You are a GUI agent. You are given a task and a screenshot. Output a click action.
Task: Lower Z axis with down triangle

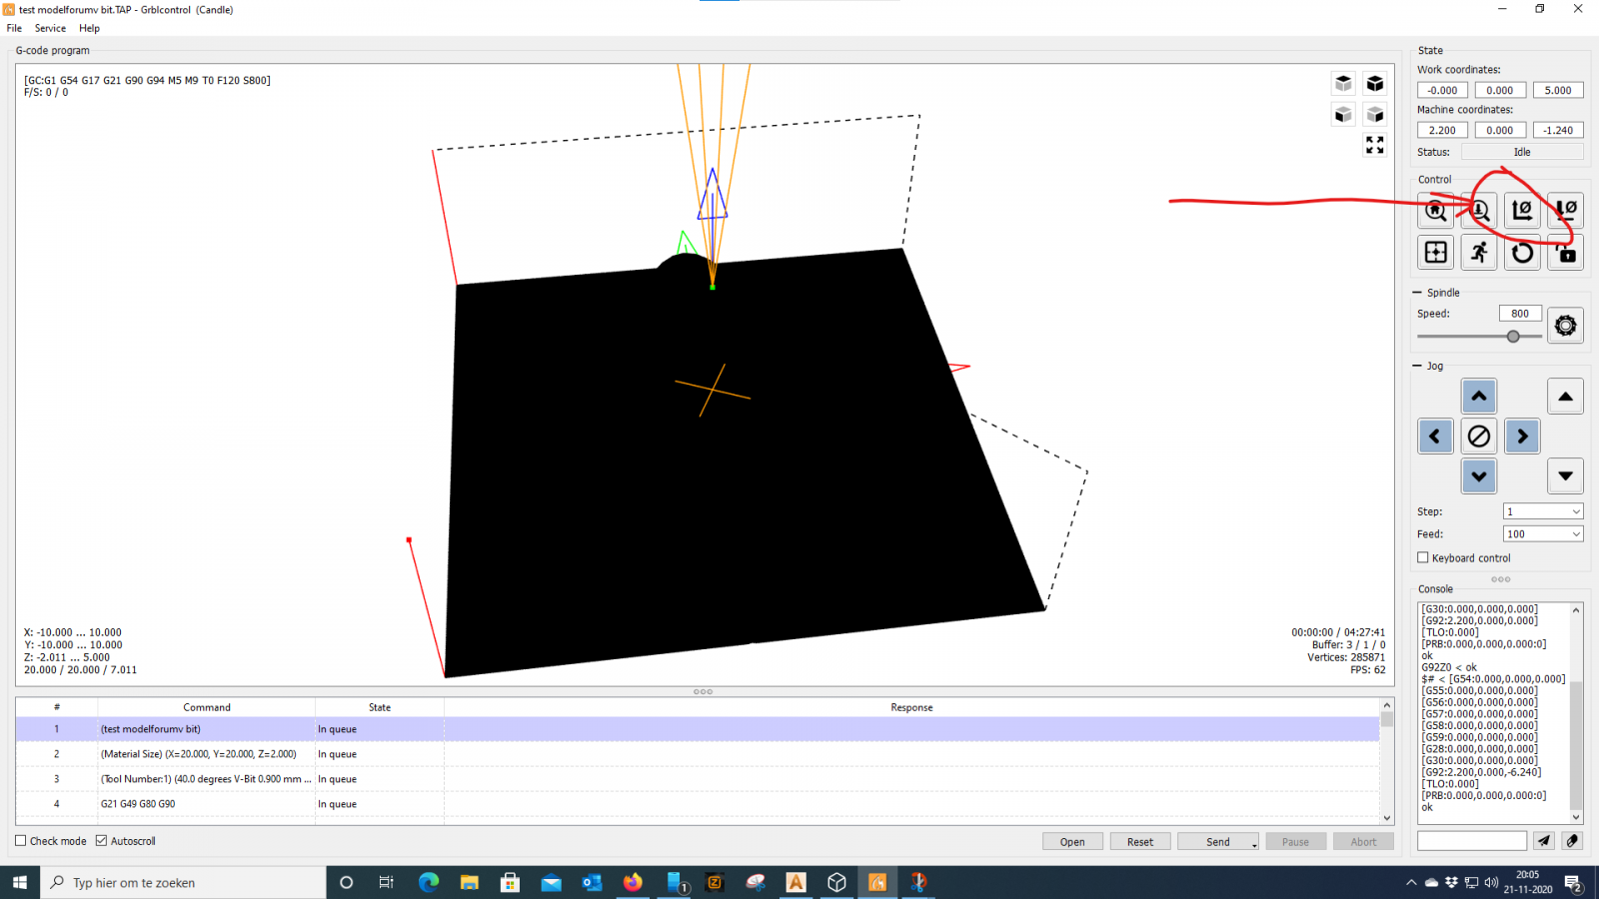[x=1565, y=476]
